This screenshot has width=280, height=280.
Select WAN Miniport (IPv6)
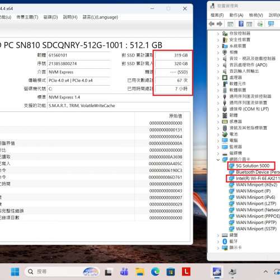click(255, 197)
